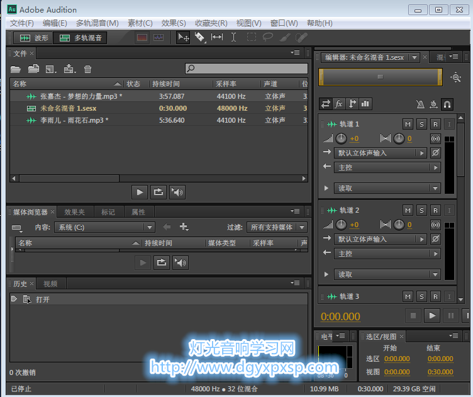
Task: Mute Track 3 with M button
Action: [x=408, y=296]
